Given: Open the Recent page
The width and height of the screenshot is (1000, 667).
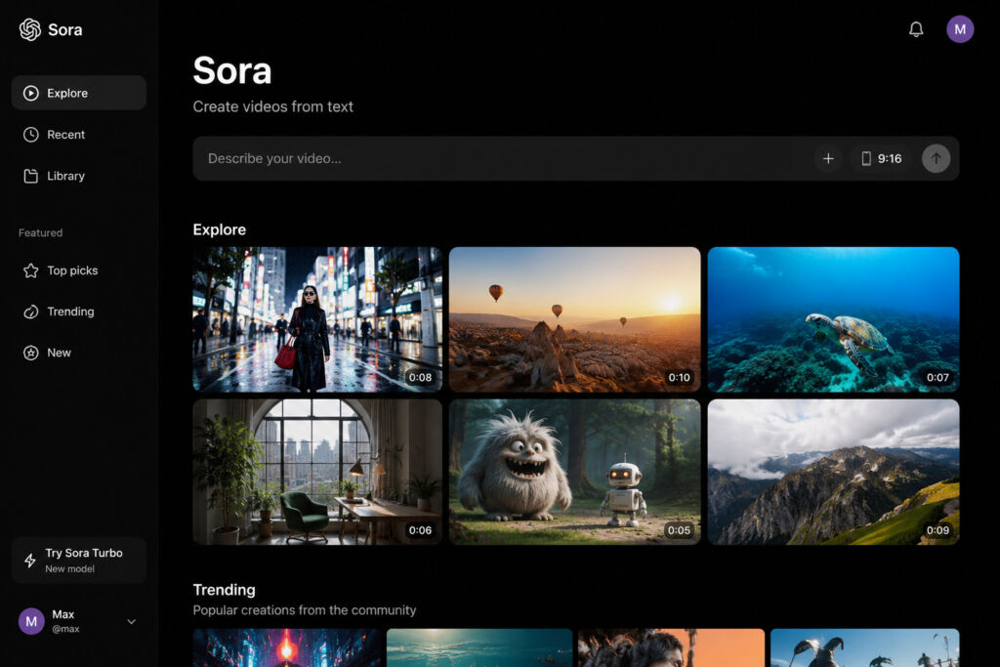Looking at the screenshot, I should tap(79, 135).
